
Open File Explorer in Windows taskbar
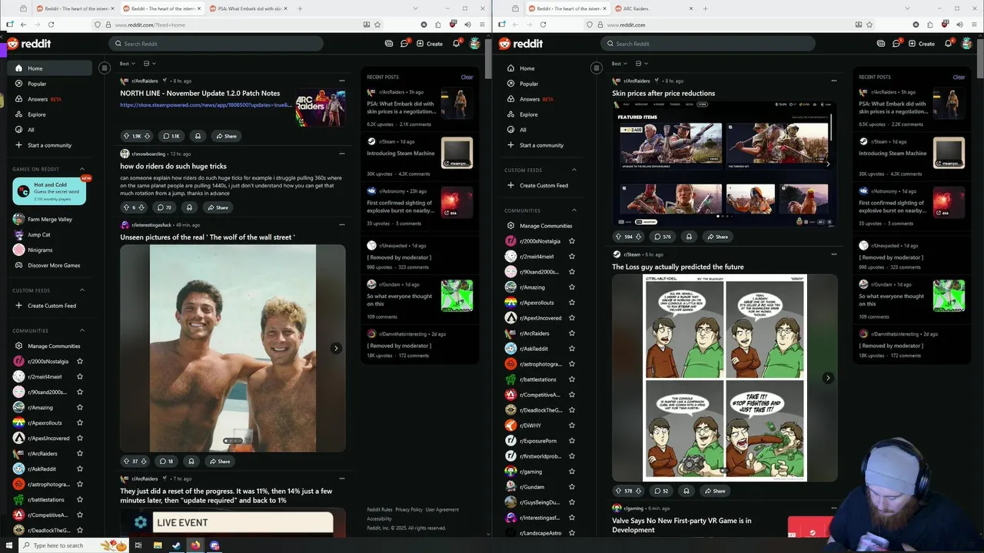(x=157, y=545)
